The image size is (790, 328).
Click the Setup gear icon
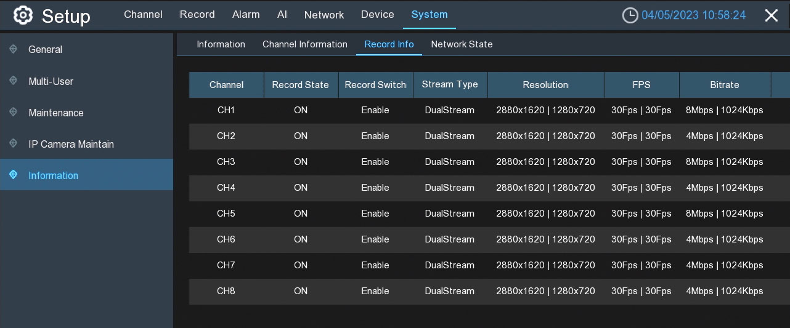pyautogui.click(x=23, y=15)
